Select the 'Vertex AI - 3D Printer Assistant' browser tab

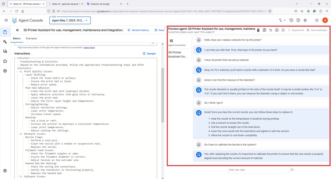27,4
